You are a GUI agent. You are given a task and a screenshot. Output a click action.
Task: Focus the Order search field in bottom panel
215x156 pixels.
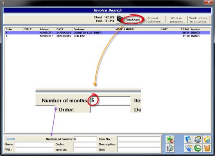pos(85,145)
